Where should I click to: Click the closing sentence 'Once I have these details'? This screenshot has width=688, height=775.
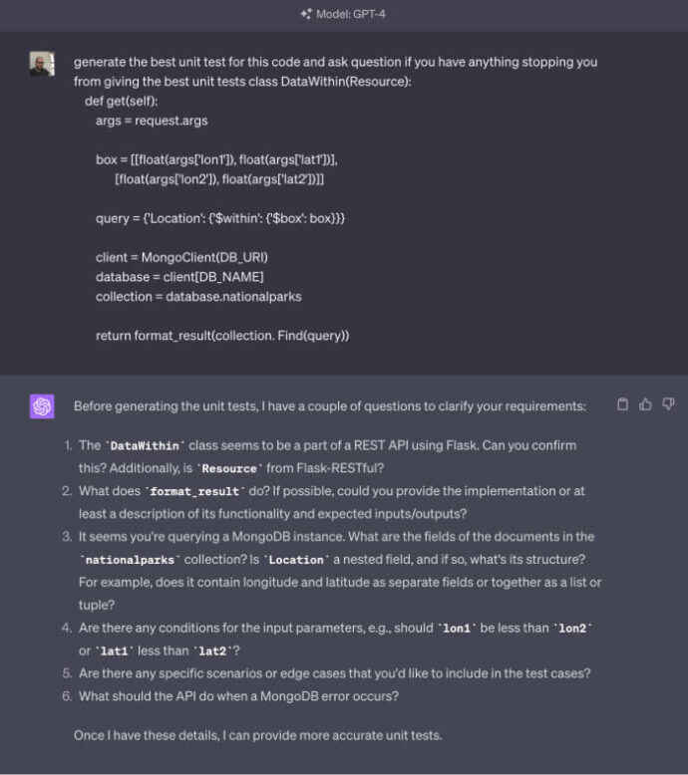coord(257,735)
